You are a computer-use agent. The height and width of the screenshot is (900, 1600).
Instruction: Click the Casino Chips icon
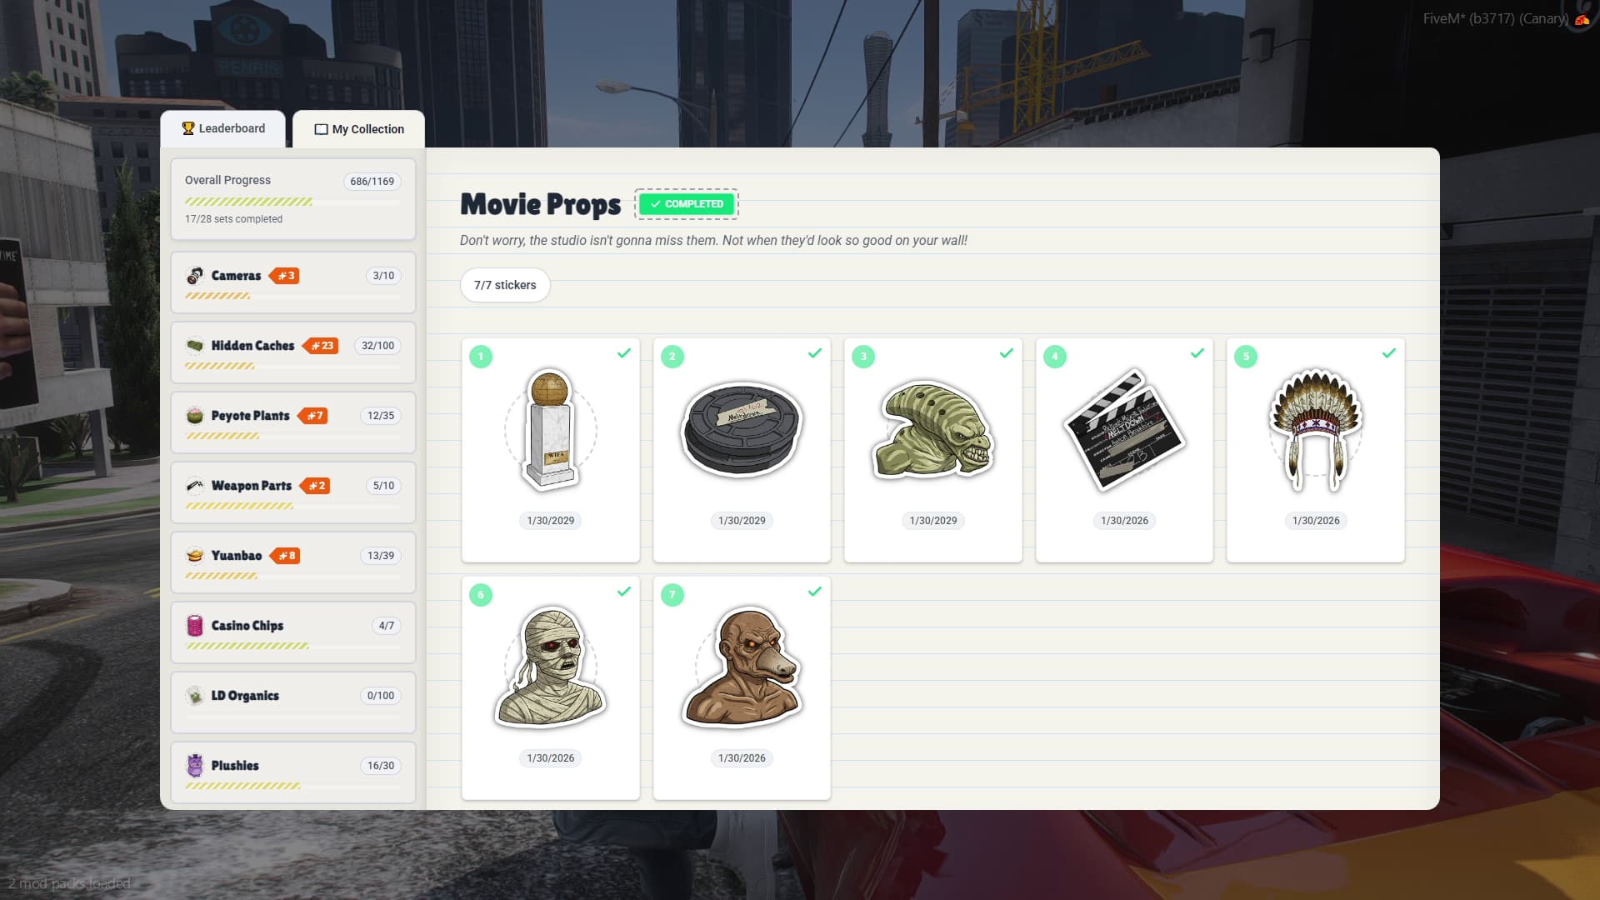[x=195, y=626]
